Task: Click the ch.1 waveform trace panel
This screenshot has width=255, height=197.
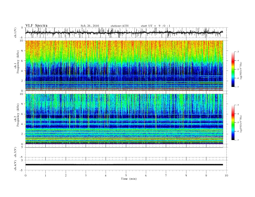Action: pyautogui.click(x=127, y=33)
